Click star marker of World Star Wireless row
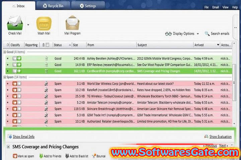This screenshot has height=160, width=241. click(8, 84)
